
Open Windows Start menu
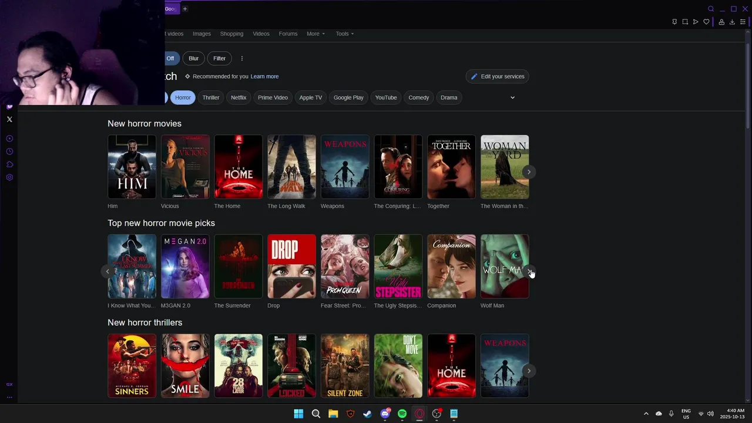[298, 414]
